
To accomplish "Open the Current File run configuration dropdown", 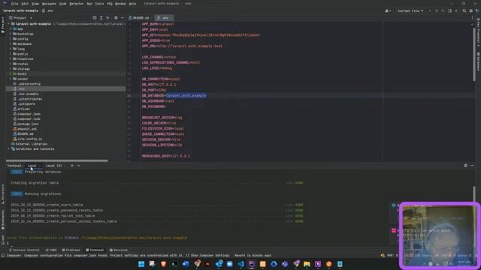I will pyautogui.click(x=410, y=10).
